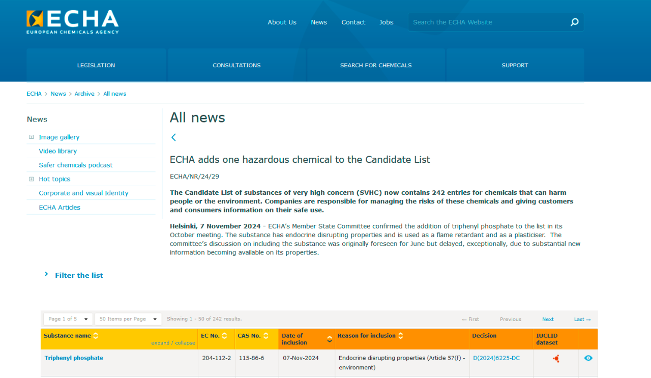This screenshot has width=651, height=378.
Task: Open the CONSULTATIONS menu
Action: [236, 65]
